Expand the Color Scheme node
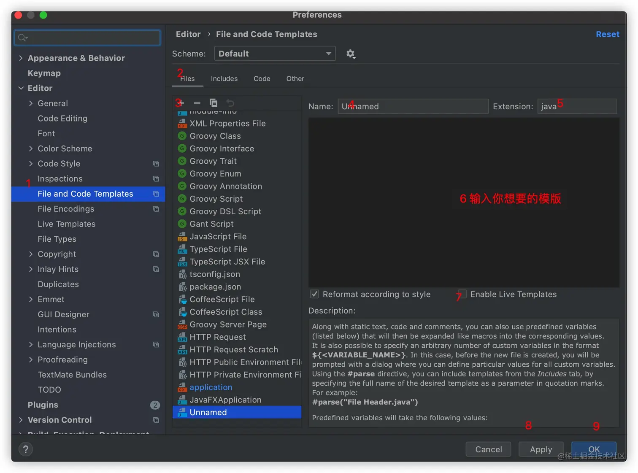The image size is (638, 473). pos(31,149)
